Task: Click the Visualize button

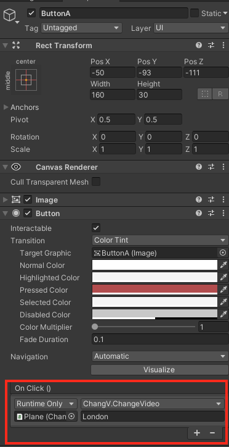Action: click(x=159, y=370)
